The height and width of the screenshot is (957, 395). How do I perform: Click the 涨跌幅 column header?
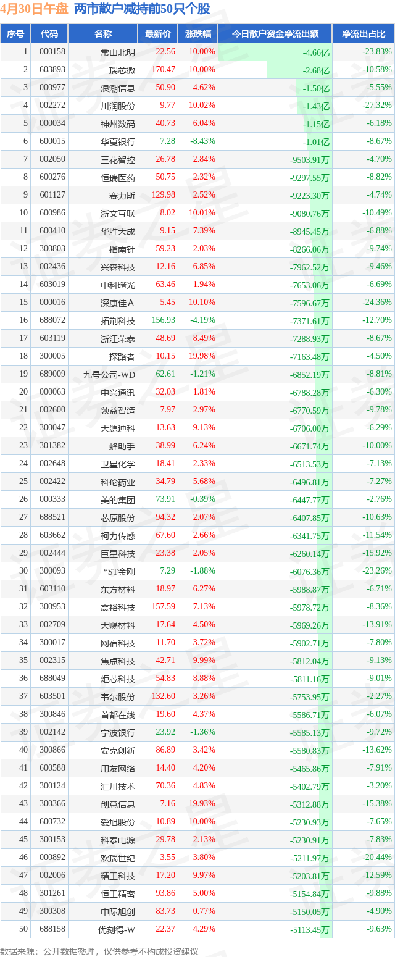click(x=197, y=34)
